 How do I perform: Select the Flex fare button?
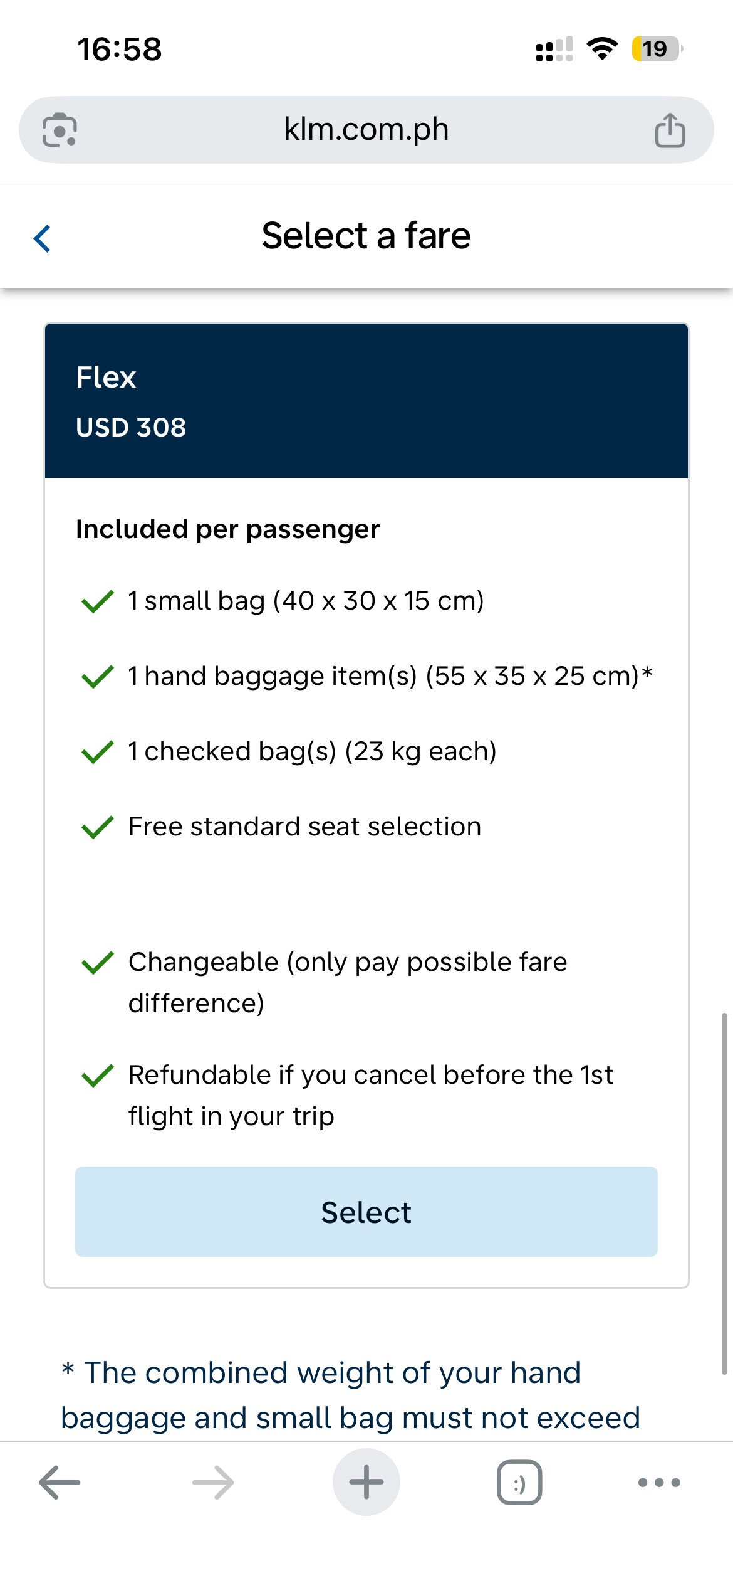366,1212
